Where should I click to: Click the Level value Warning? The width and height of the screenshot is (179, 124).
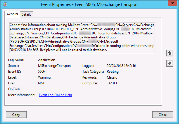click(44, 77)
